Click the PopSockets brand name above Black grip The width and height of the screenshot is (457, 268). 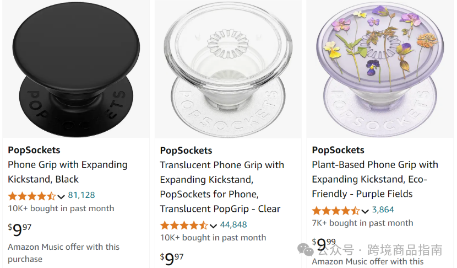[x=34, y=150]
